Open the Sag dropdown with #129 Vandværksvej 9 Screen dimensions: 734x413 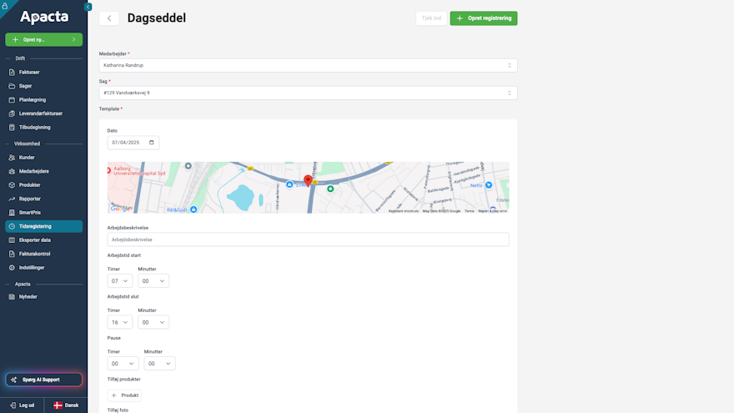pyautogui.click(x=308, y=93)
